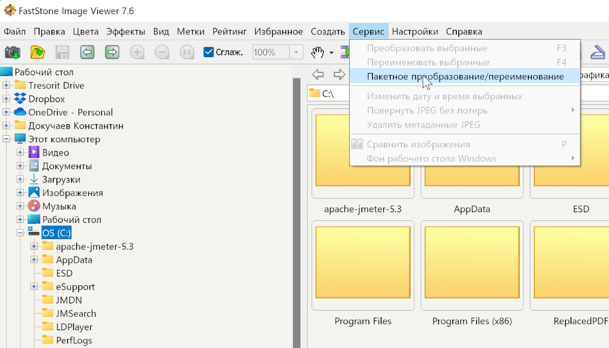The image size is (609, 348).
Task: Open the Эффекты menu
Action: point(126,31)
